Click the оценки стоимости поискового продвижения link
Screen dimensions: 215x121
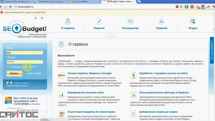tap(126, 64)
